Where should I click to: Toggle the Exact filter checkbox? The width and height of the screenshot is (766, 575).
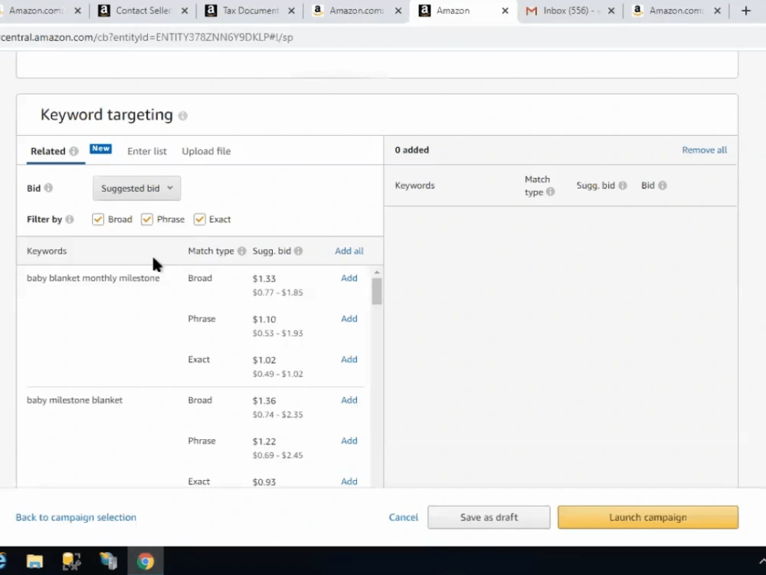199,219
